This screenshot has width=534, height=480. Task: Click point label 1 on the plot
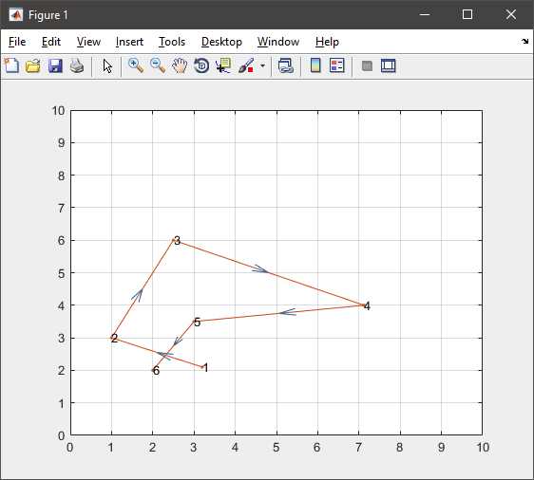[x=205, y=367]
